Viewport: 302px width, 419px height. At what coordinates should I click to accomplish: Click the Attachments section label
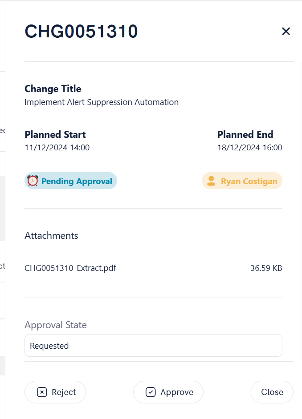click(51, 236)
